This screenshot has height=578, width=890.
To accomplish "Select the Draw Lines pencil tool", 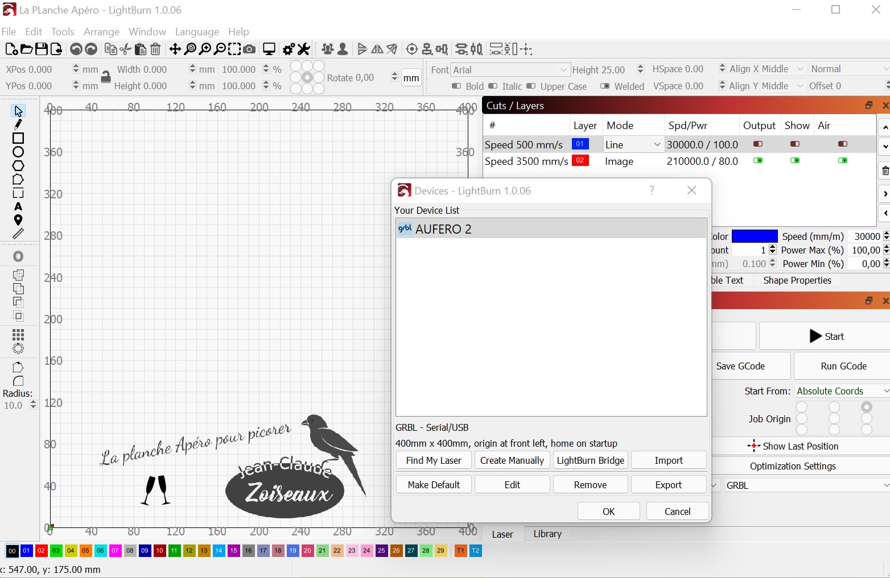I will (x=18, y=124).
